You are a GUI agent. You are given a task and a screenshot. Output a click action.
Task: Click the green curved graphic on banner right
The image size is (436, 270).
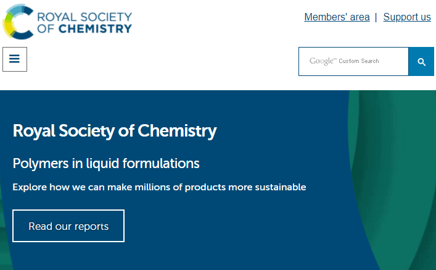point(395,179)
